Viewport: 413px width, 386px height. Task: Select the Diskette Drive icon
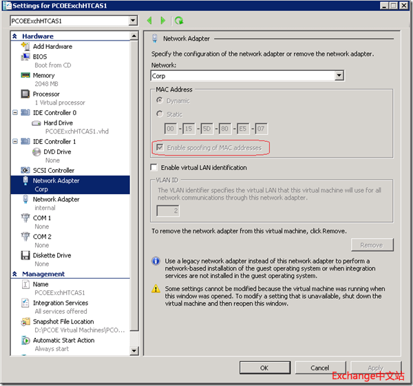click(25, 255)
